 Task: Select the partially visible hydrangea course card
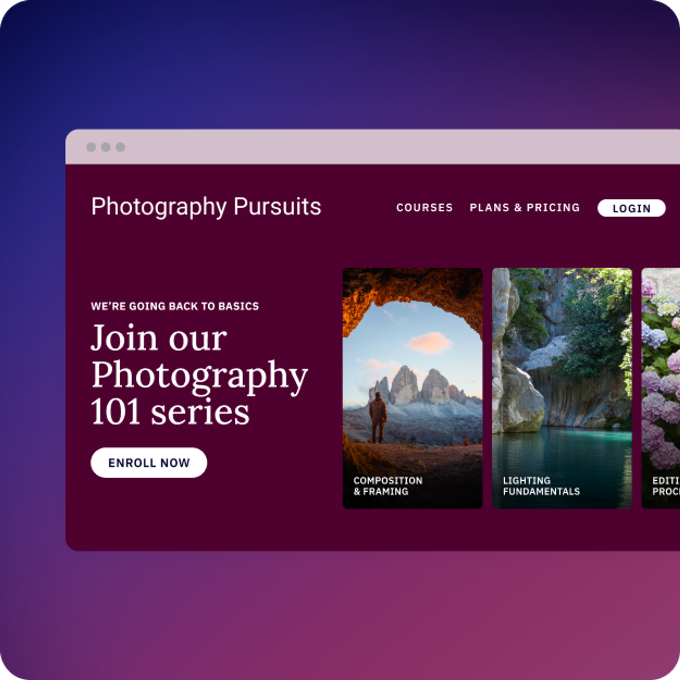point(661,388)
